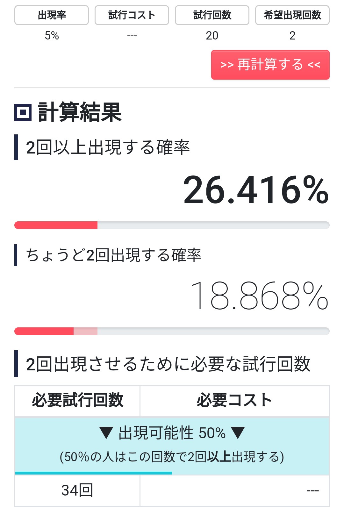This screenshot has width=344, height=507.
Task: Select the 試行回数 label box
Action: (212, 15)
